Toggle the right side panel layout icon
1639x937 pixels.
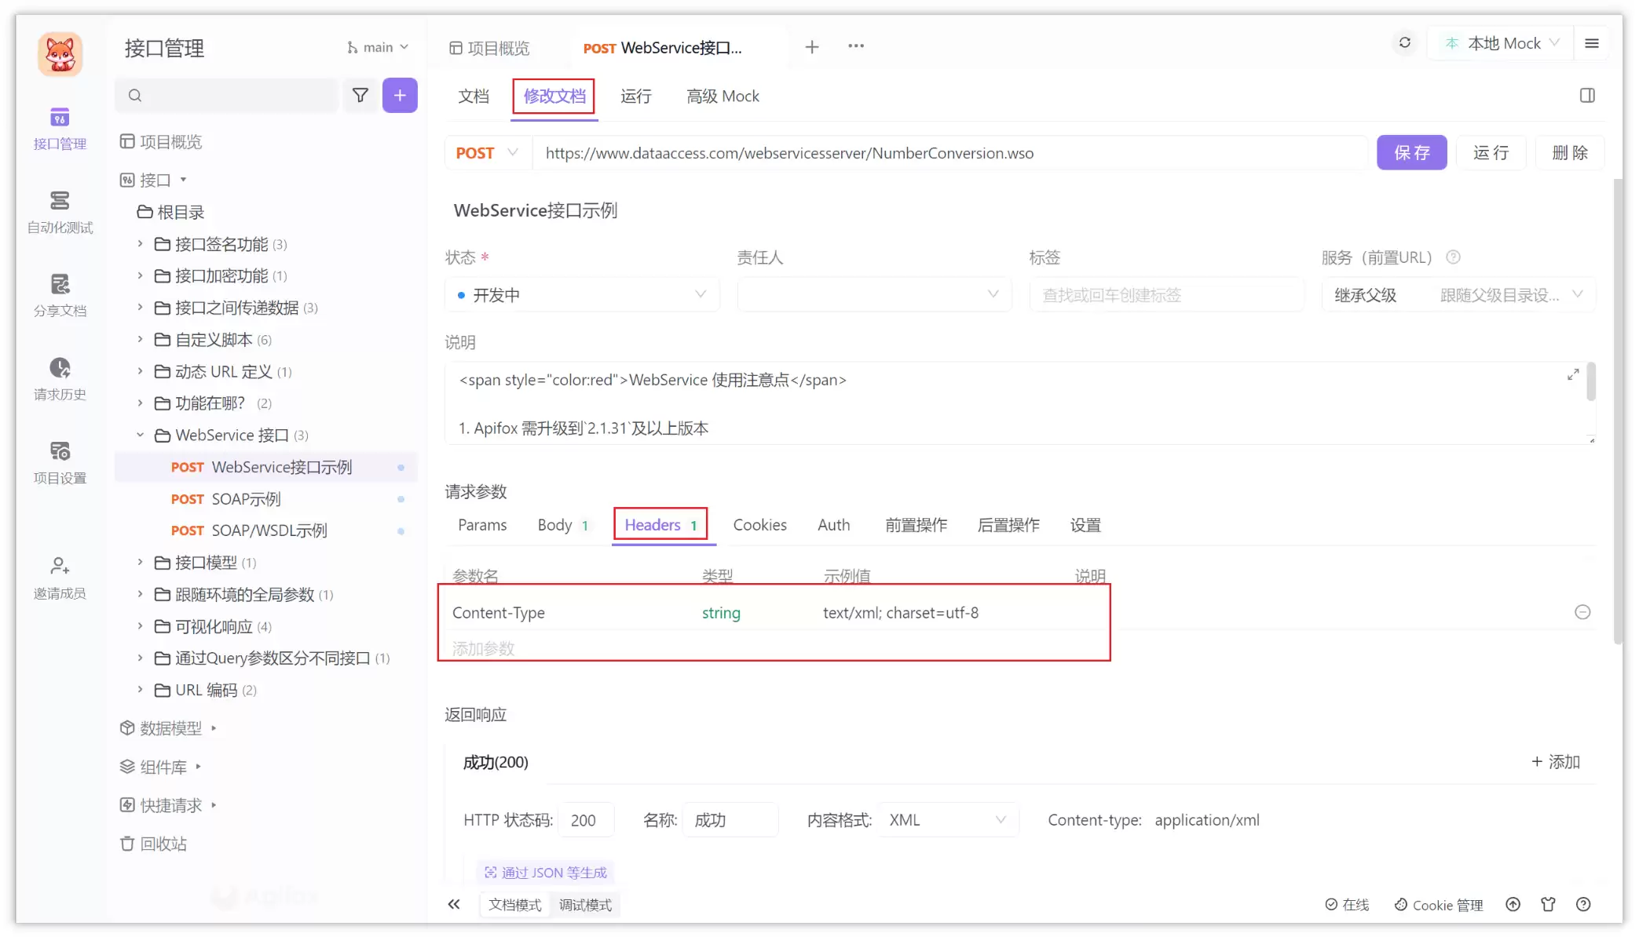[1587, 96]
